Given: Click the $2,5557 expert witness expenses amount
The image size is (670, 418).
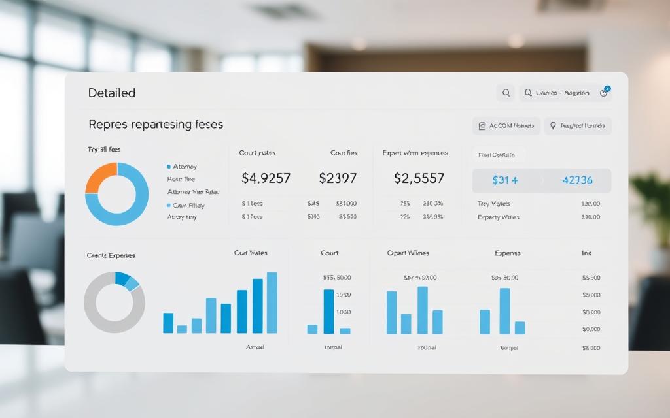Looking at the screenshot, I should coord(419,178).
